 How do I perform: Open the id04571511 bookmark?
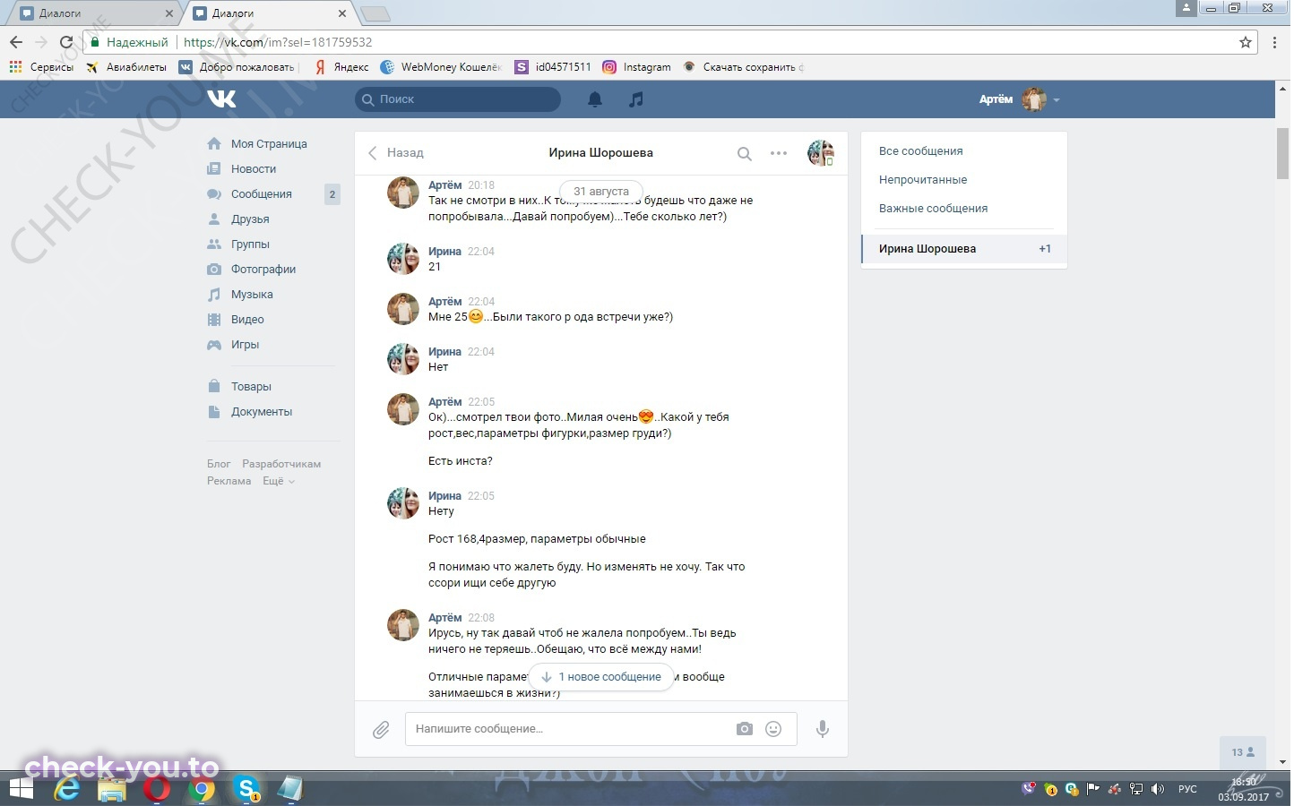click(553, 67)
